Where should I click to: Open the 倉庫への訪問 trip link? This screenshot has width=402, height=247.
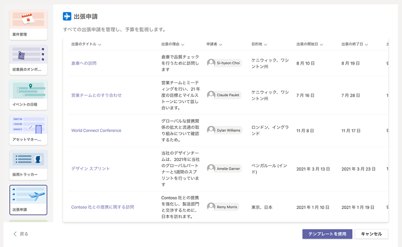(x=84, y=63)
